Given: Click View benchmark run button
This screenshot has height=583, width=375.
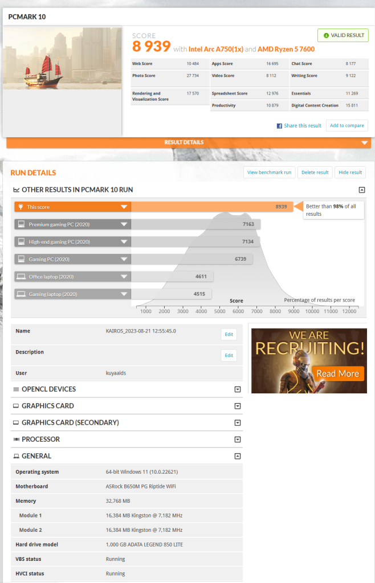Looking at the screenshot, I should pyautogui.click(x=270, y=173).
